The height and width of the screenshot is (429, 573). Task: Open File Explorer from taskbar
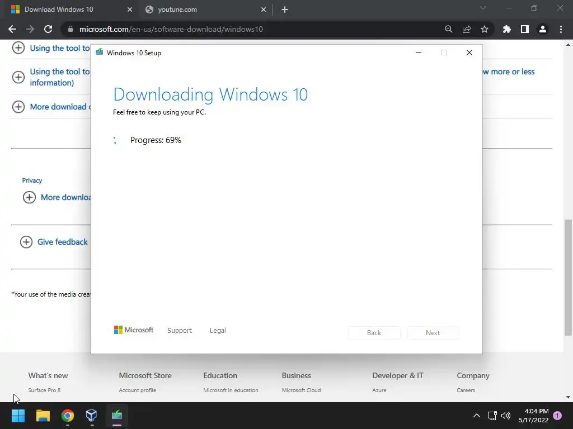point(43,416)
